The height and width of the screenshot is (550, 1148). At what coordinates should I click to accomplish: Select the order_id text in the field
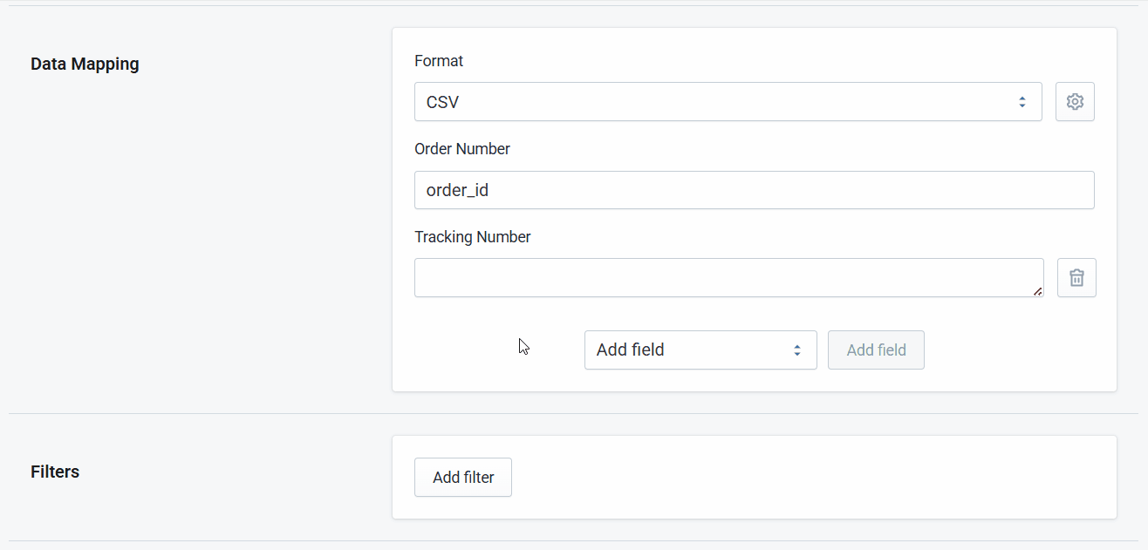[456, 190]
